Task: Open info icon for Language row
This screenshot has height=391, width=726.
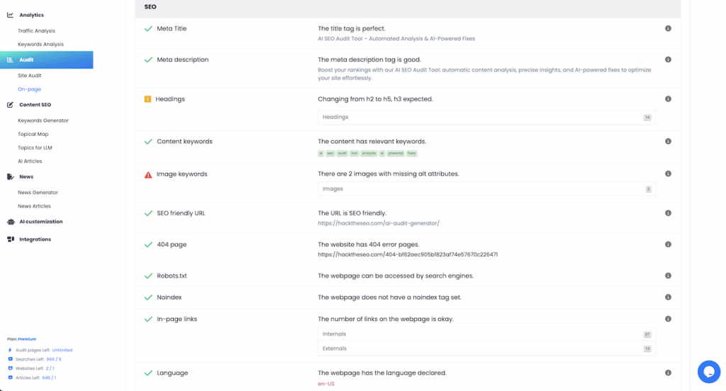Action: (668, 373)
